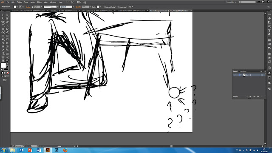Select the Line Segment tool
Viewport: 272px width, 153px height.
[7, 25]
